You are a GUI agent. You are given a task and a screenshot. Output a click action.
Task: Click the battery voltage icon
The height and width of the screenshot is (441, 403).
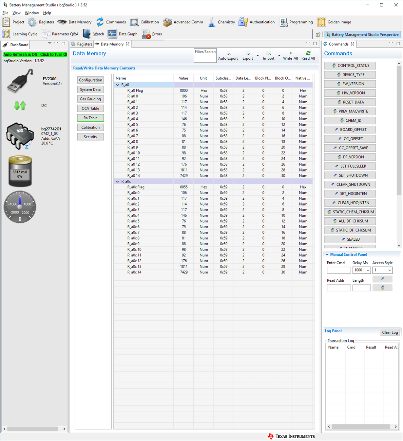tap(20, 171)
